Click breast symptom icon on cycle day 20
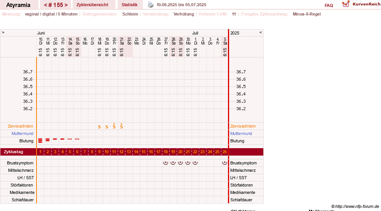This screenshot has height=211, width=381. [x=180, y=163]
